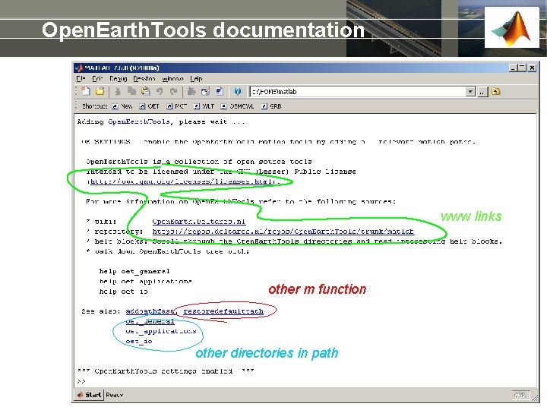This screenshot has width=547, height=410.
Task: Click the text 'help oet_io'
Action: point(123,292)
